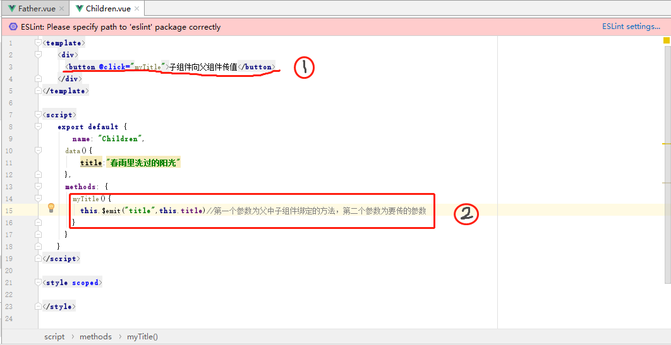The height and width of the screenshot is (345, 671).
Task: Click the ESLint purple icon in the banner
Action: 13,27
